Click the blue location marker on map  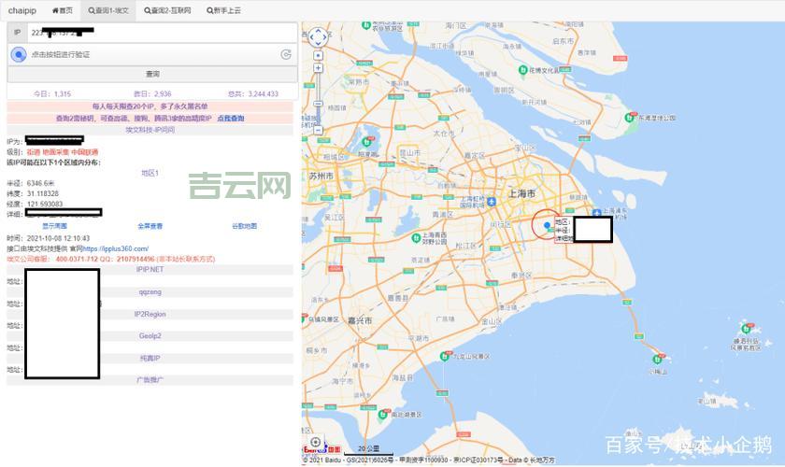(547, 226)
